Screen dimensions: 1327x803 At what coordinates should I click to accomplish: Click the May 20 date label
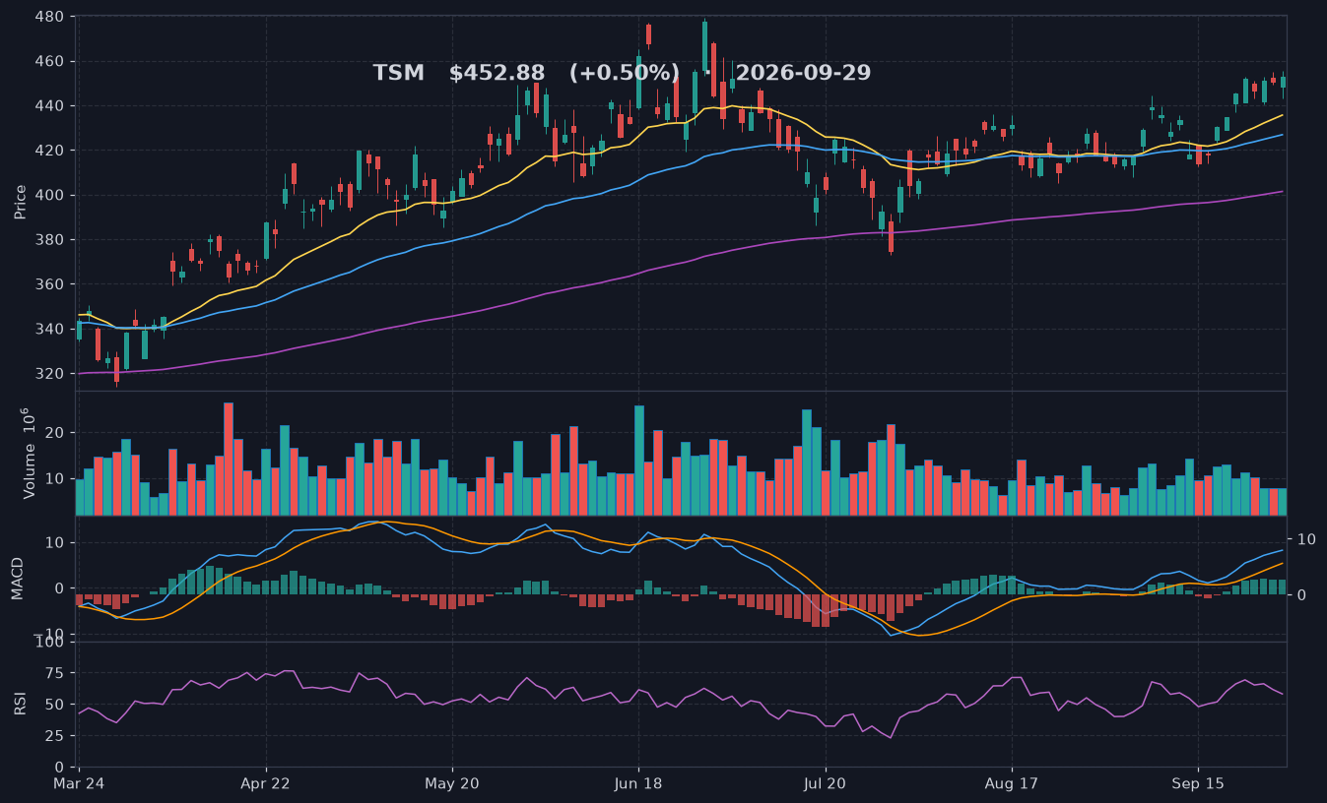click(452, 785)
